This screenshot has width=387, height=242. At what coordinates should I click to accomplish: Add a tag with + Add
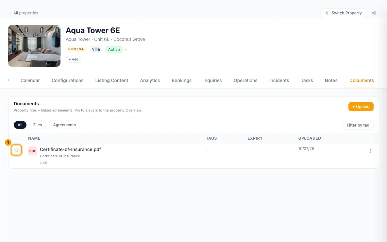pos(73,59)
